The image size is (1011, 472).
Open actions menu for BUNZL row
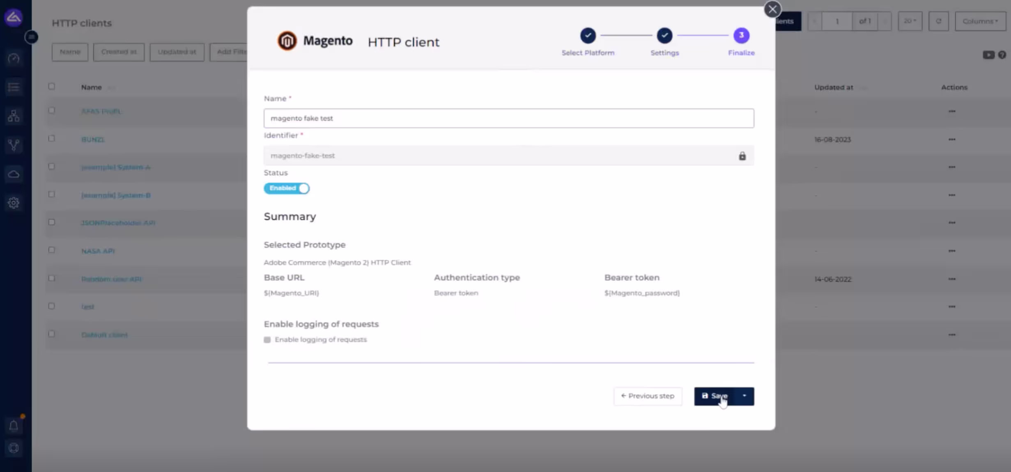[952, 140]
